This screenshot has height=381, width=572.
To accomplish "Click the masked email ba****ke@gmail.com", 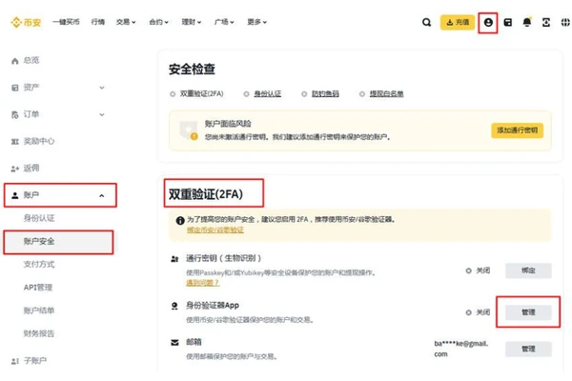I will [x=461, y=349].
